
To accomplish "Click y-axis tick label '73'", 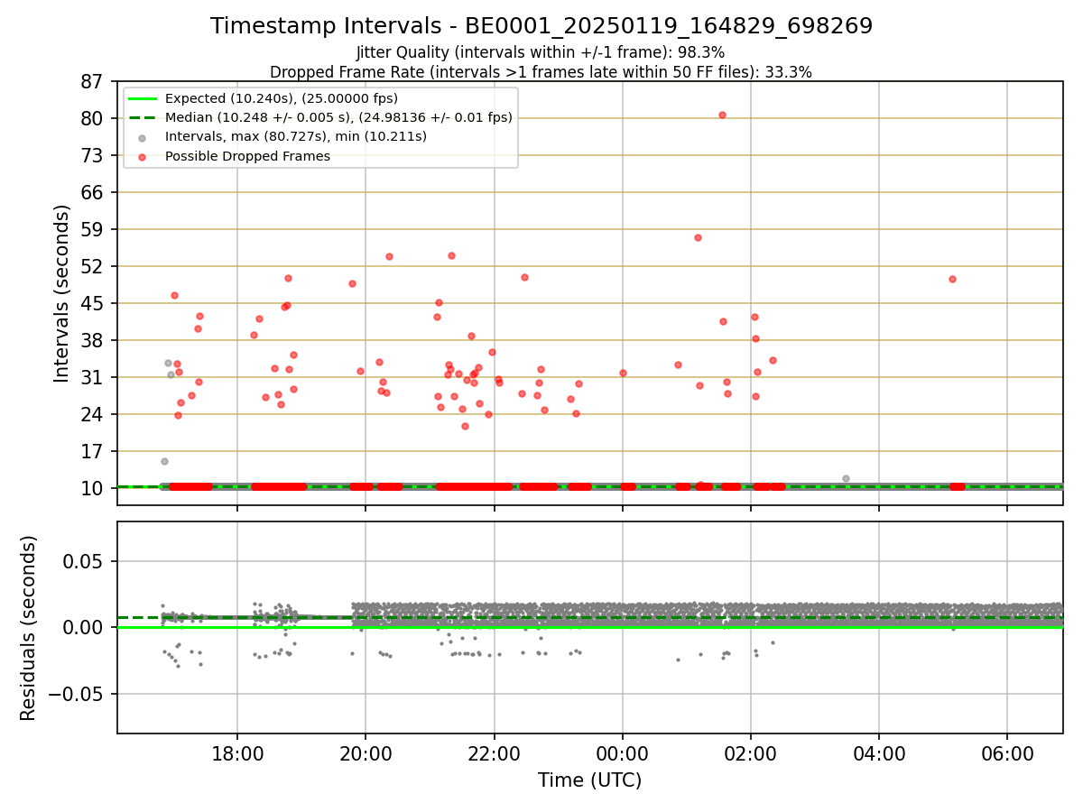I will click(93, 155).
